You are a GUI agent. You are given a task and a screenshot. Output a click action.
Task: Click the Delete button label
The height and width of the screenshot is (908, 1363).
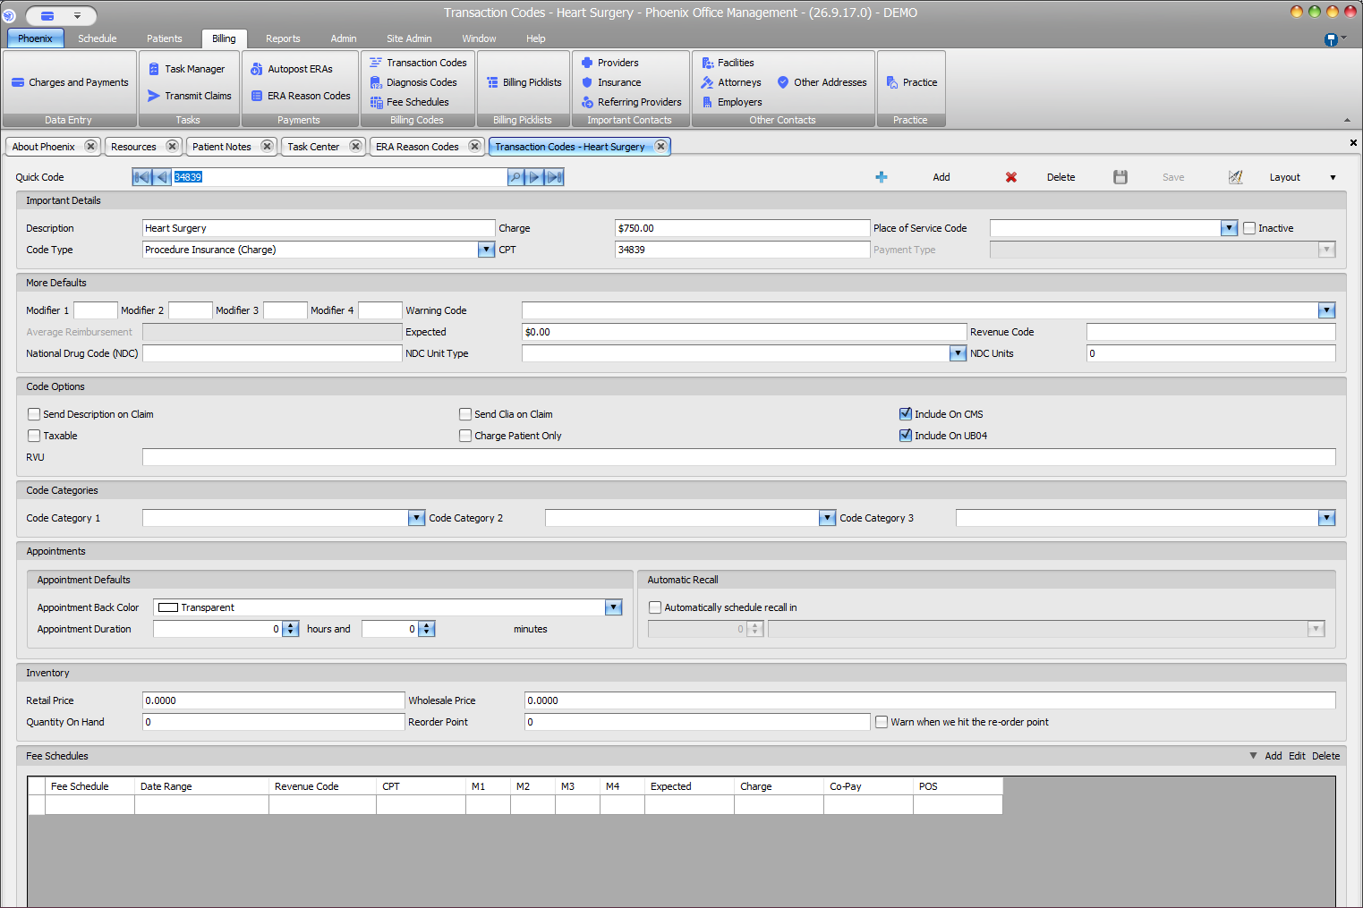[x=1061, y=177]
